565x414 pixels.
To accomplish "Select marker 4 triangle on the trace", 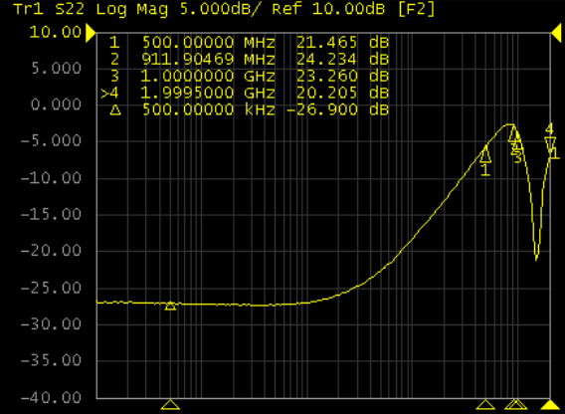I will click(550, 144).
